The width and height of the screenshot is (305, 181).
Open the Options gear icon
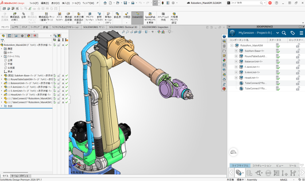[173, 3]
